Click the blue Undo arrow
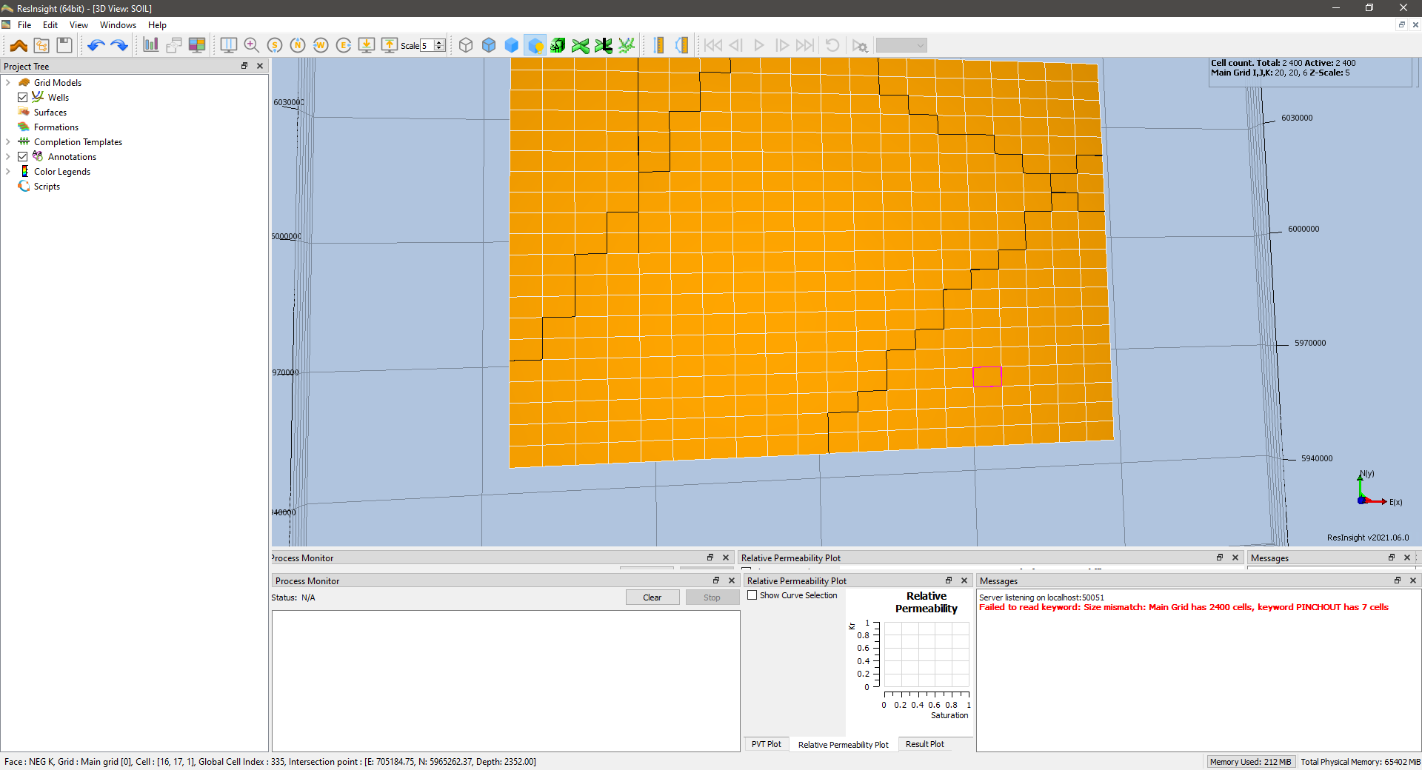This screenshot has width=1422, height=770. coord(96,45)
